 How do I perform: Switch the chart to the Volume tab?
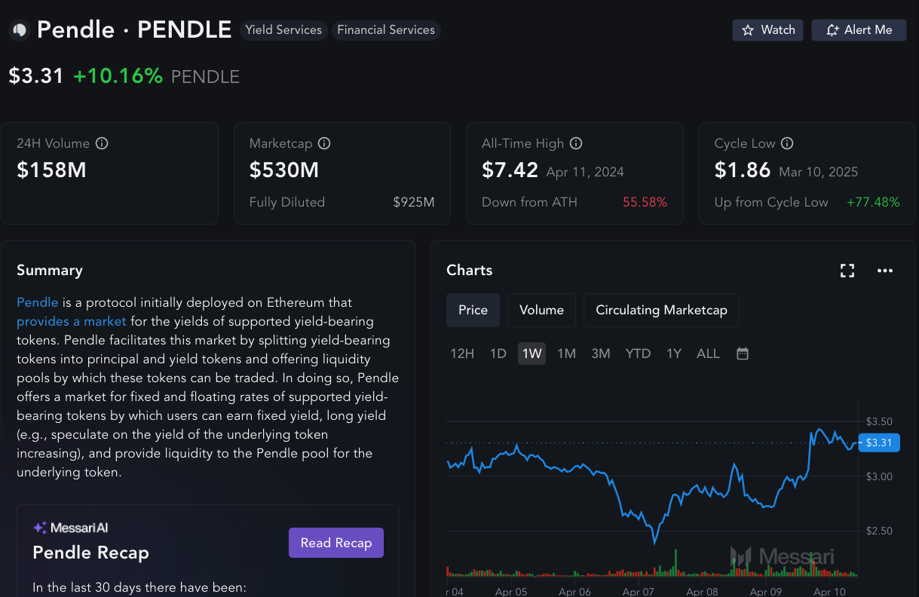541,310
